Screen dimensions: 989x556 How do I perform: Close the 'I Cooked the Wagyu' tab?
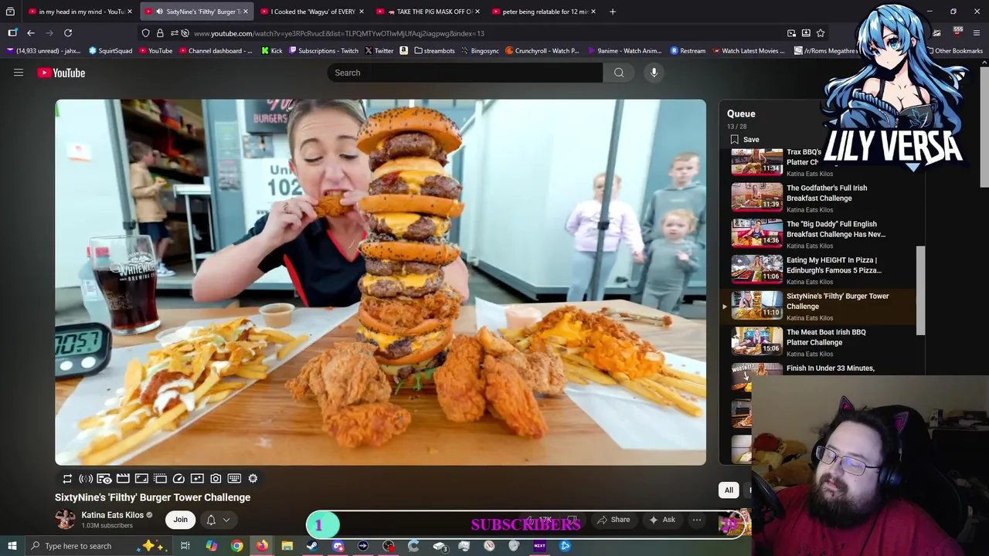(x=362, y=12)
